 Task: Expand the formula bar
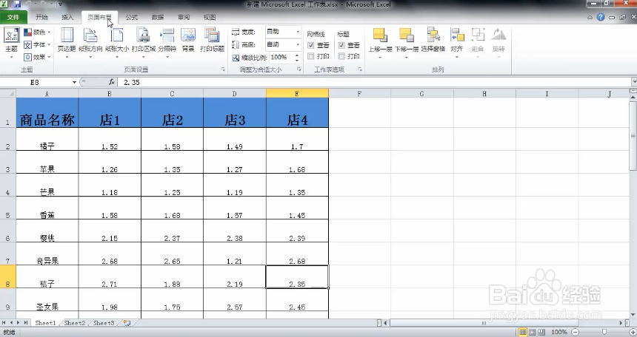(633, 82)
